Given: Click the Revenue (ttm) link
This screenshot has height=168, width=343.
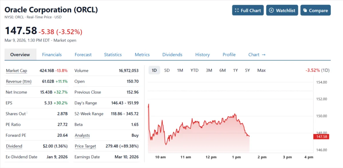Looking at the screenshot, I should [x=18, y=81].
